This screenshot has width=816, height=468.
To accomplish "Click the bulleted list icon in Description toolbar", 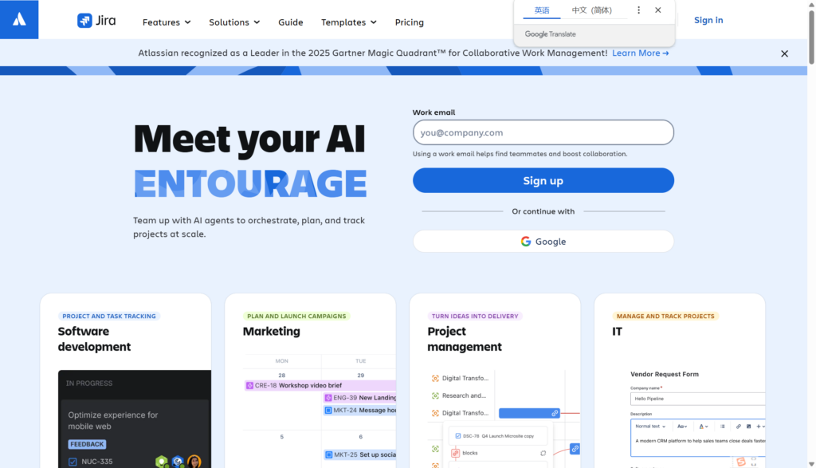I will (722, 427).
